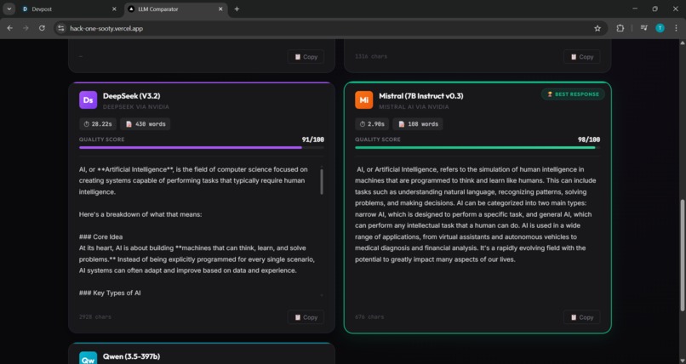The width and height of the screenshot is (686, 364).
Task: Switch to the Devpost tab
Action: 70,9
